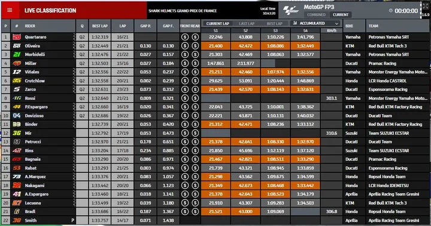Click the LIVE CLASSIFICATION title
431x226 pixels.
tap(50, 11)
